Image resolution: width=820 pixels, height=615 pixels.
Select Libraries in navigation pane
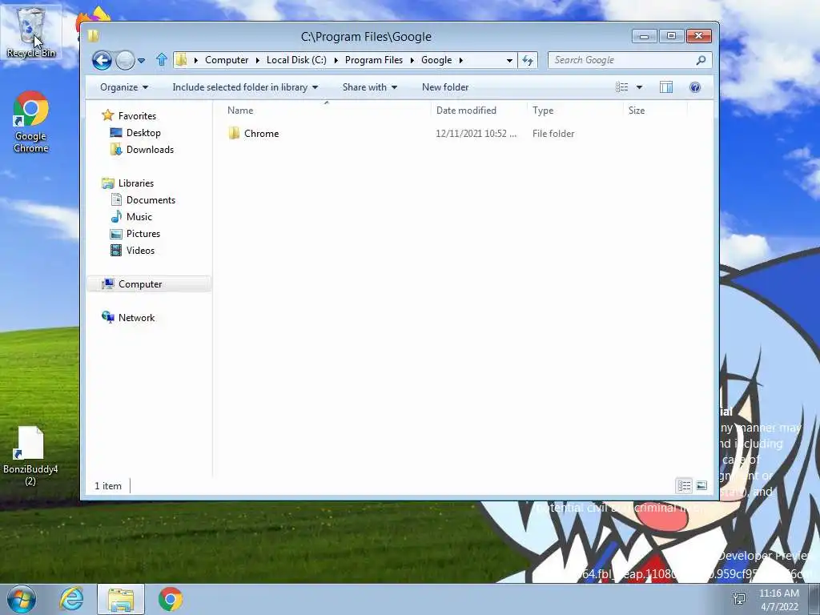[x=135, y=183]
